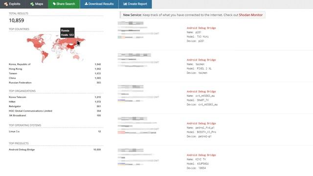Click China on the world map
The width and height of the screenshot is (313, 176).
pos(70,47)
